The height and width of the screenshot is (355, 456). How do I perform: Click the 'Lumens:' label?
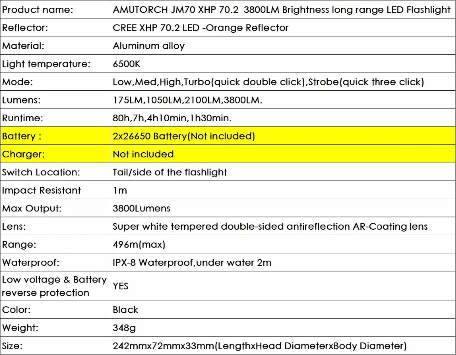click(21, 100)
